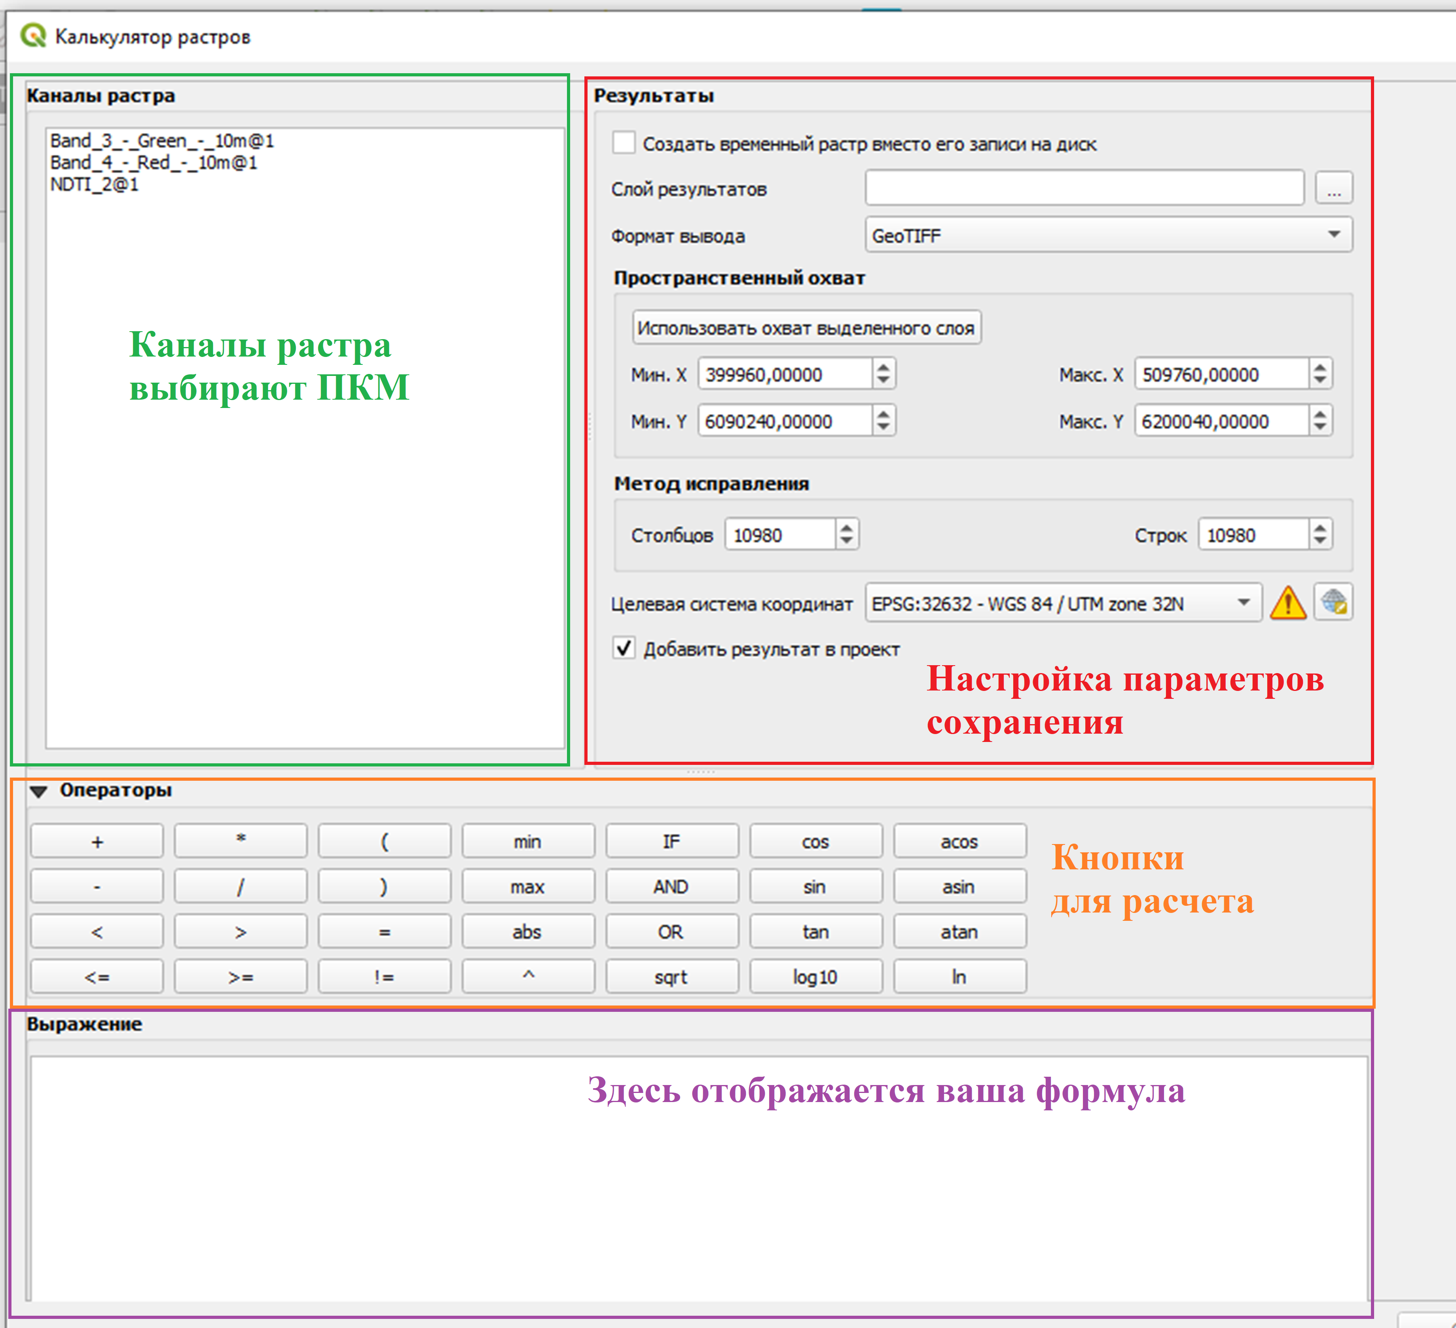The image size is (1456, 1328).
Task: Click the not equal operator button
Action: click(x=384, y=976)
